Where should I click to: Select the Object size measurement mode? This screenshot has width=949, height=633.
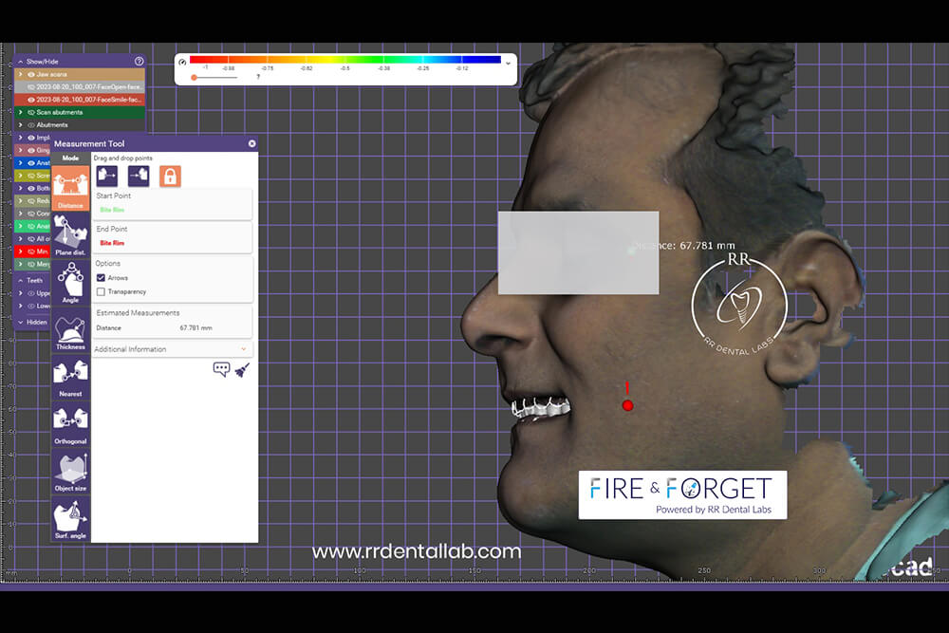point(70,472)
